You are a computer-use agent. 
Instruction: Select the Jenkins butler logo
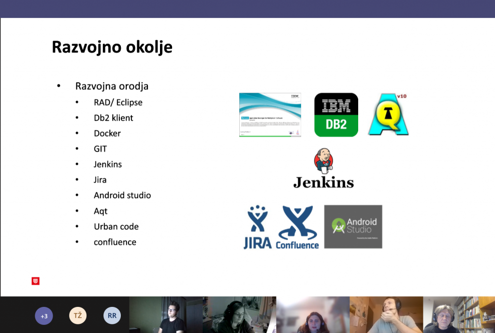pos(323,168)
